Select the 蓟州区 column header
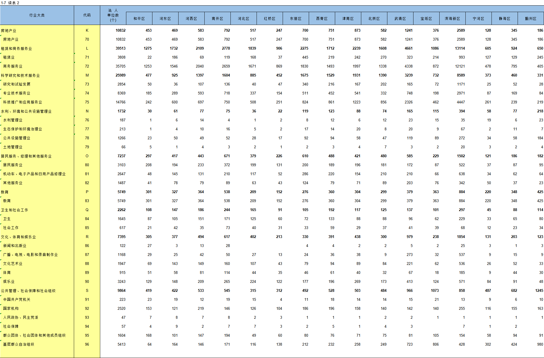The height and width of the screenshot is (358, 544). coord(531,19)
